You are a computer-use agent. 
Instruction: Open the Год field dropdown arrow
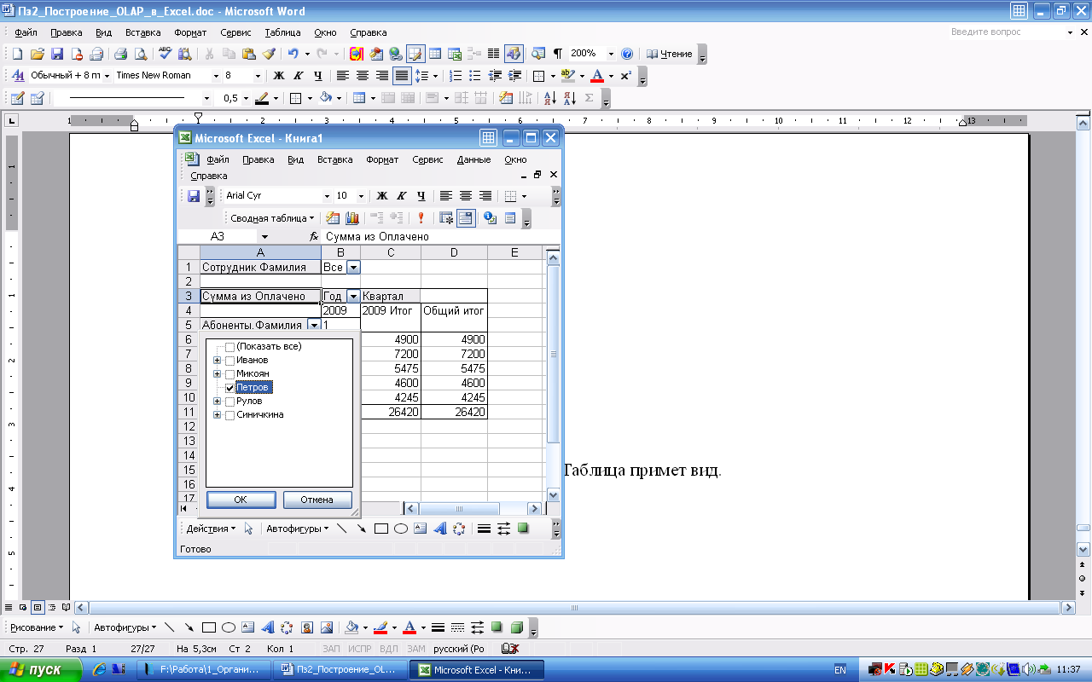coord(353,297)
